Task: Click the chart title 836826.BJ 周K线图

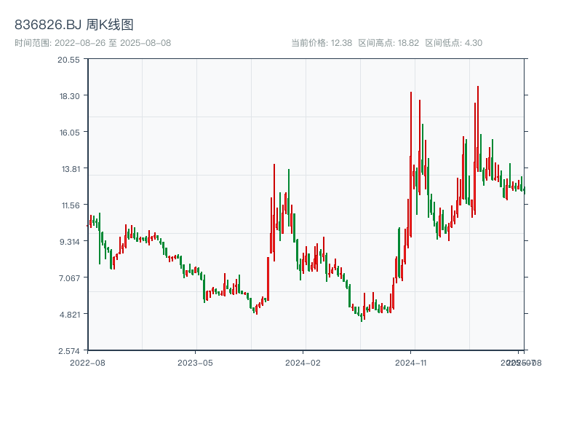Action: click(74, 25)
